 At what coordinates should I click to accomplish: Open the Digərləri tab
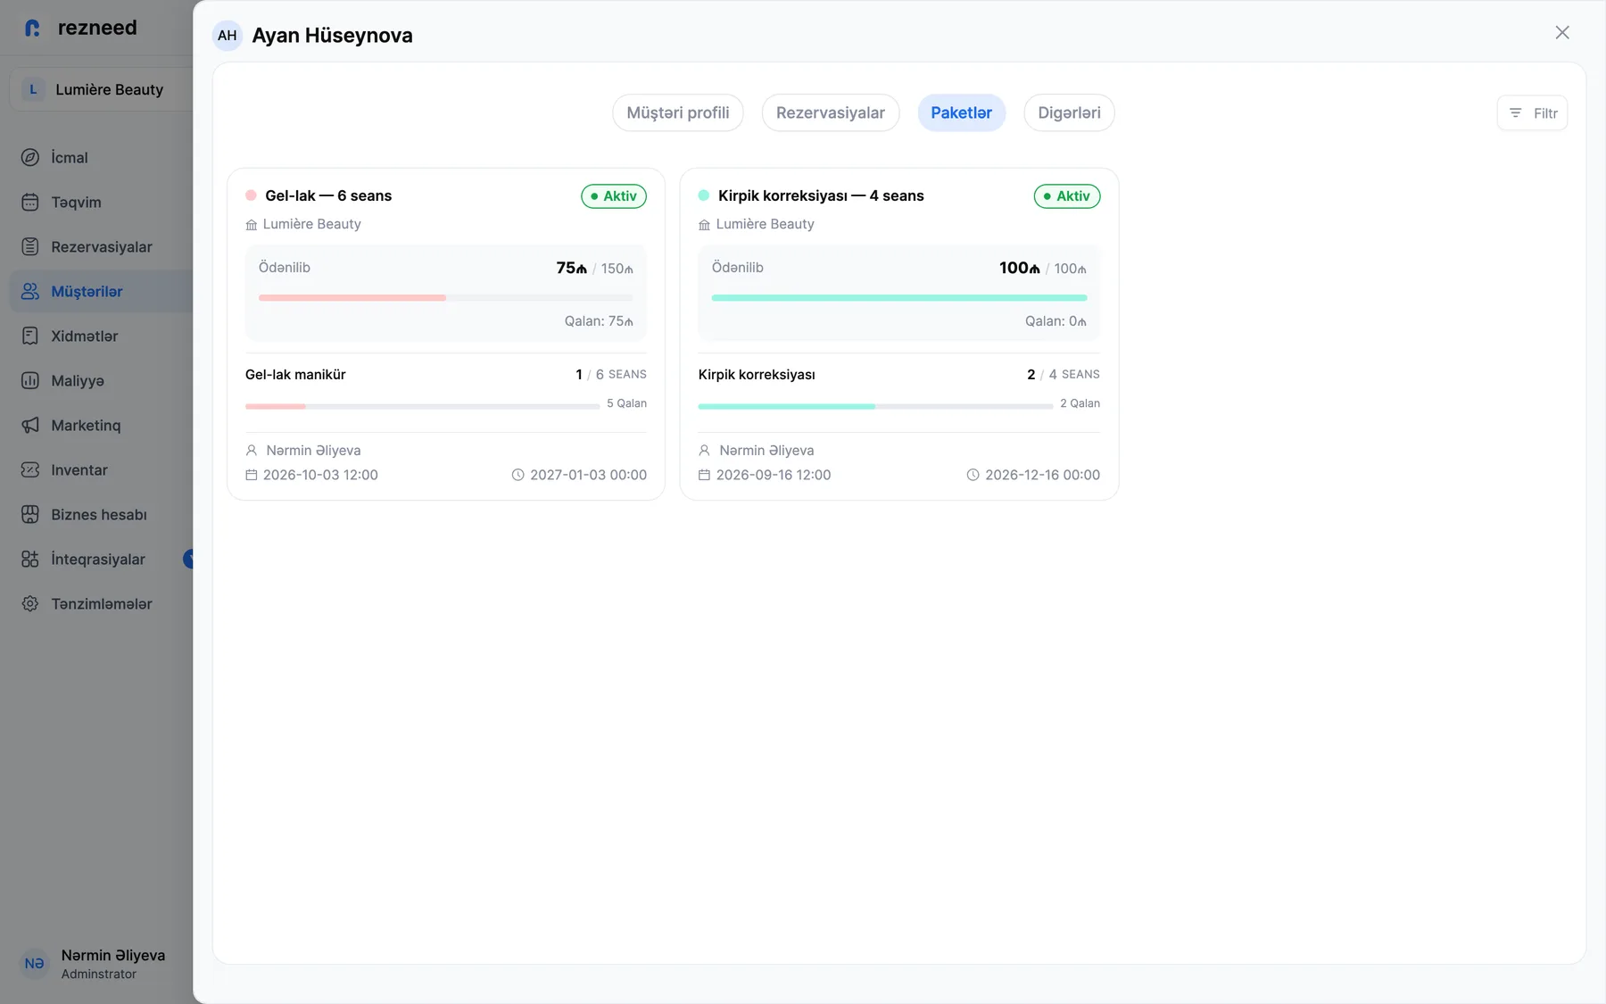[x=1069, y=112]
